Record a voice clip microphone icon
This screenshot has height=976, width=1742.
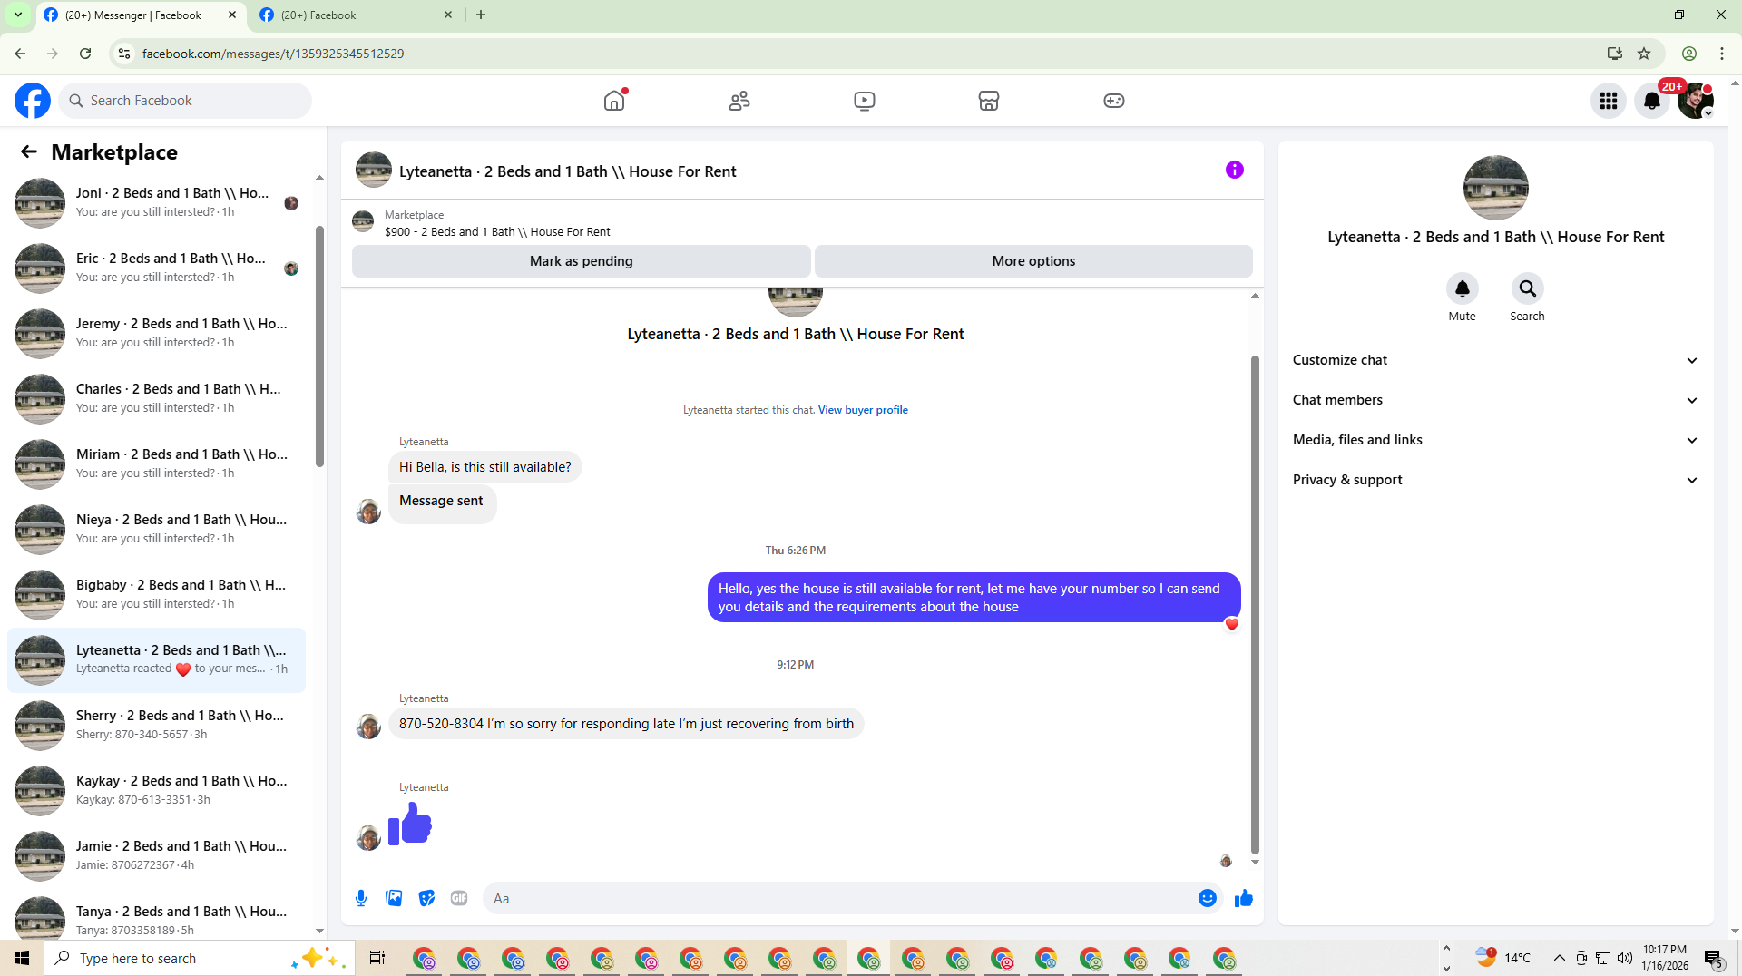point(361,898)
